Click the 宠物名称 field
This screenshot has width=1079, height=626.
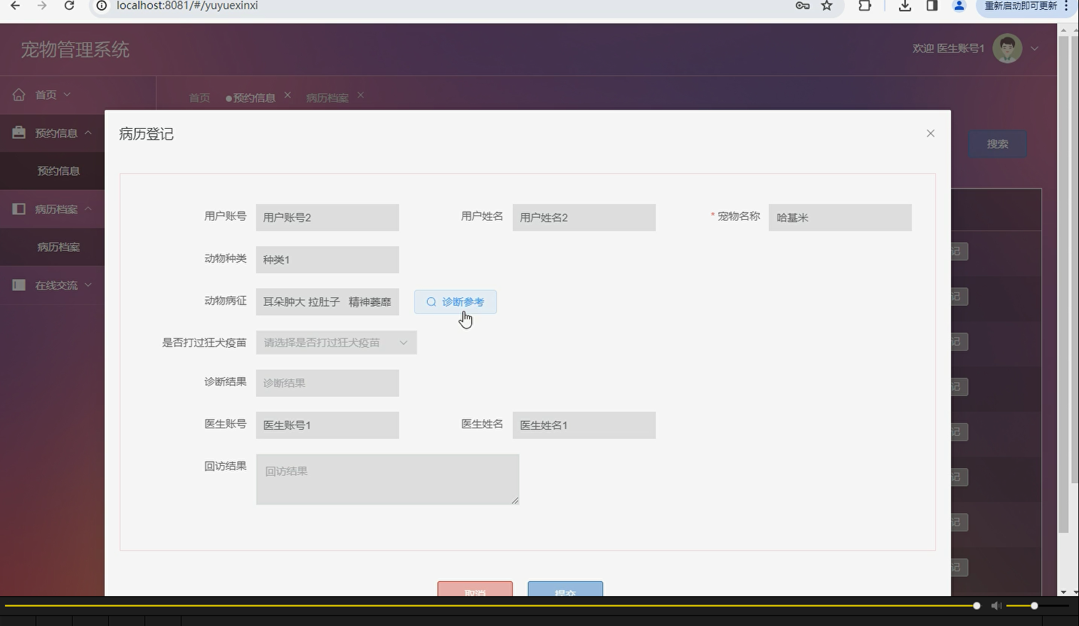[840, 218]
